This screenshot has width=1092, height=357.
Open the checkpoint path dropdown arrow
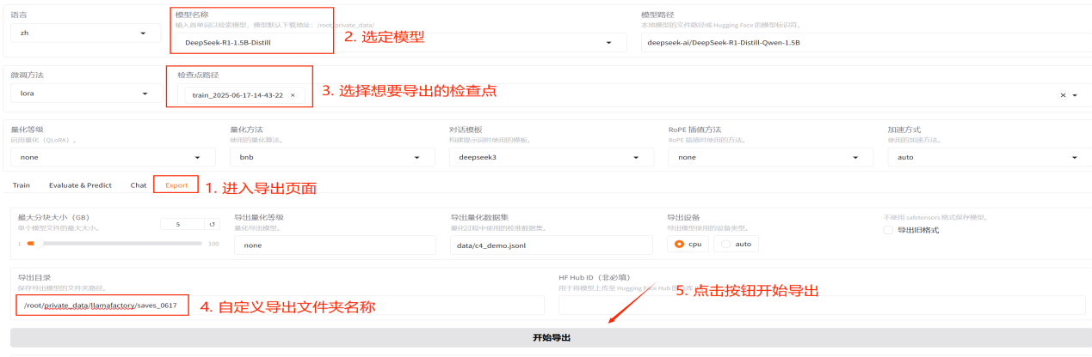(x=1075, y=95)
